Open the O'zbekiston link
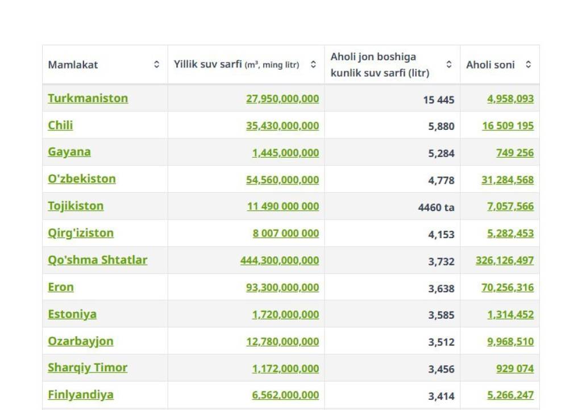The width and height of the screenshot is (582, 410). [81, 179]
